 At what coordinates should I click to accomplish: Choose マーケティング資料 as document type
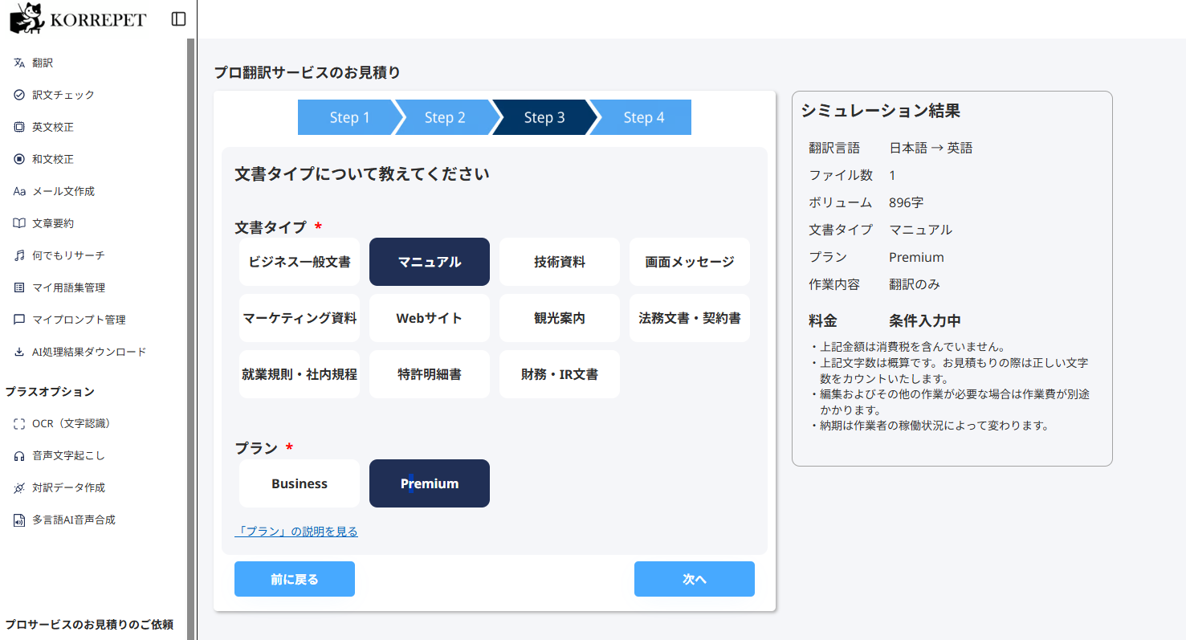point(300,318)
